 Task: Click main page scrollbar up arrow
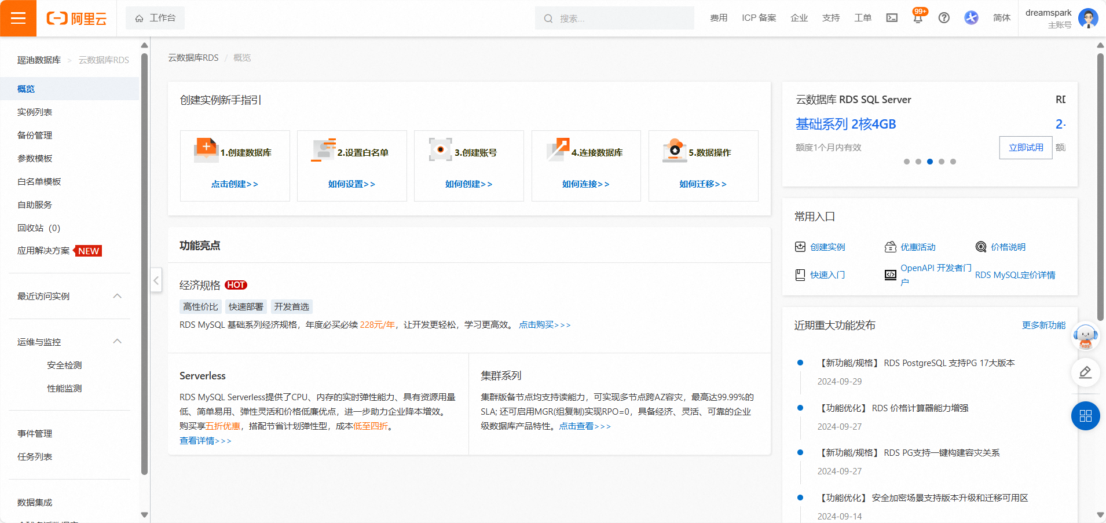click(x=1100, y=45)
